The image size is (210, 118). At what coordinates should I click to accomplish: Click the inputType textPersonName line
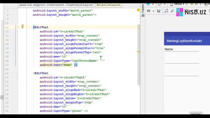click(x=69, y=61)
